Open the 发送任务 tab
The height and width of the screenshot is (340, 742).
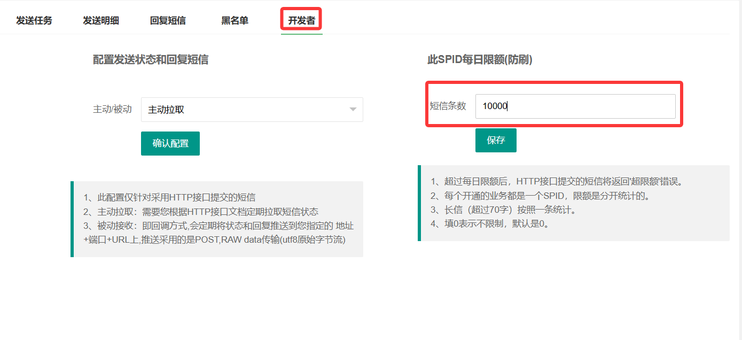[34, 21]
